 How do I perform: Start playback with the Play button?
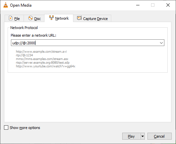tap(131, 136)
